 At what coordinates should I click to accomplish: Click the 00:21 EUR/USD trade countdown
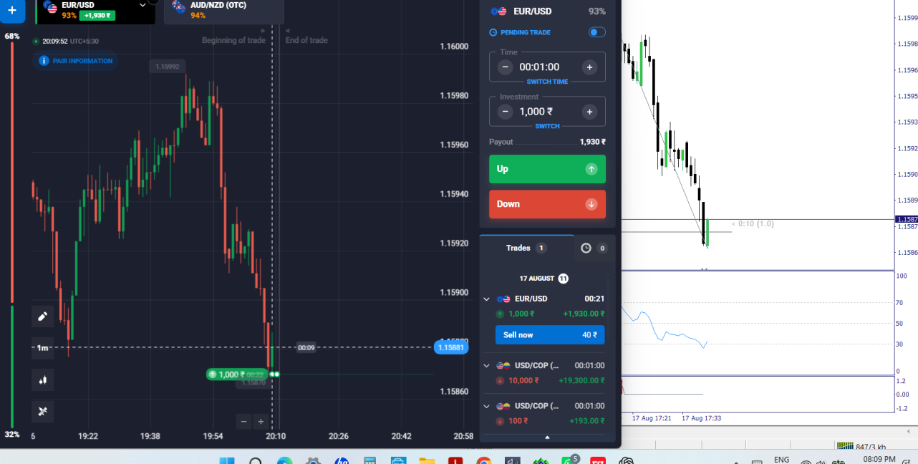tap(594, 299)
